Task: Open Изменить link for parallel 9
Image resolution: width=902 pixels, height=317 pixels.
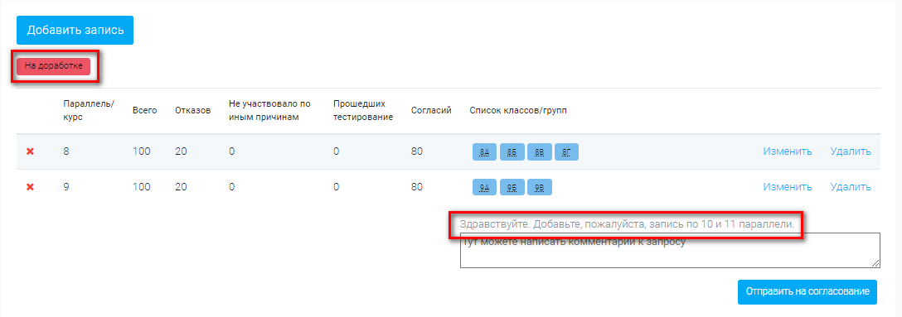Action: 788,187
